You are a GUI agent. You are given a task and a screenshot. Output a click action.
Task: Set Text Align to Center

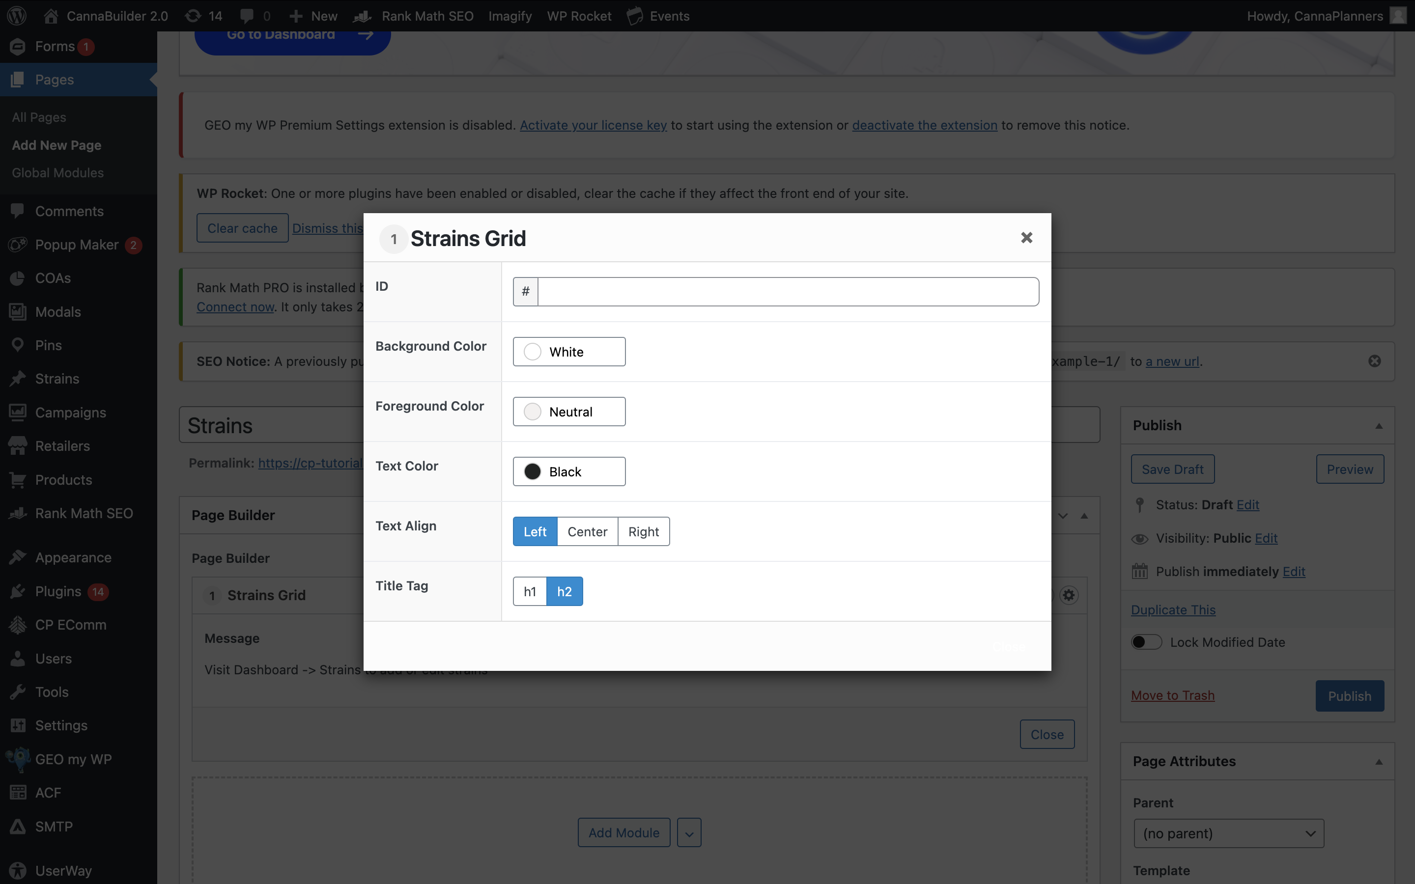point(587,531)
